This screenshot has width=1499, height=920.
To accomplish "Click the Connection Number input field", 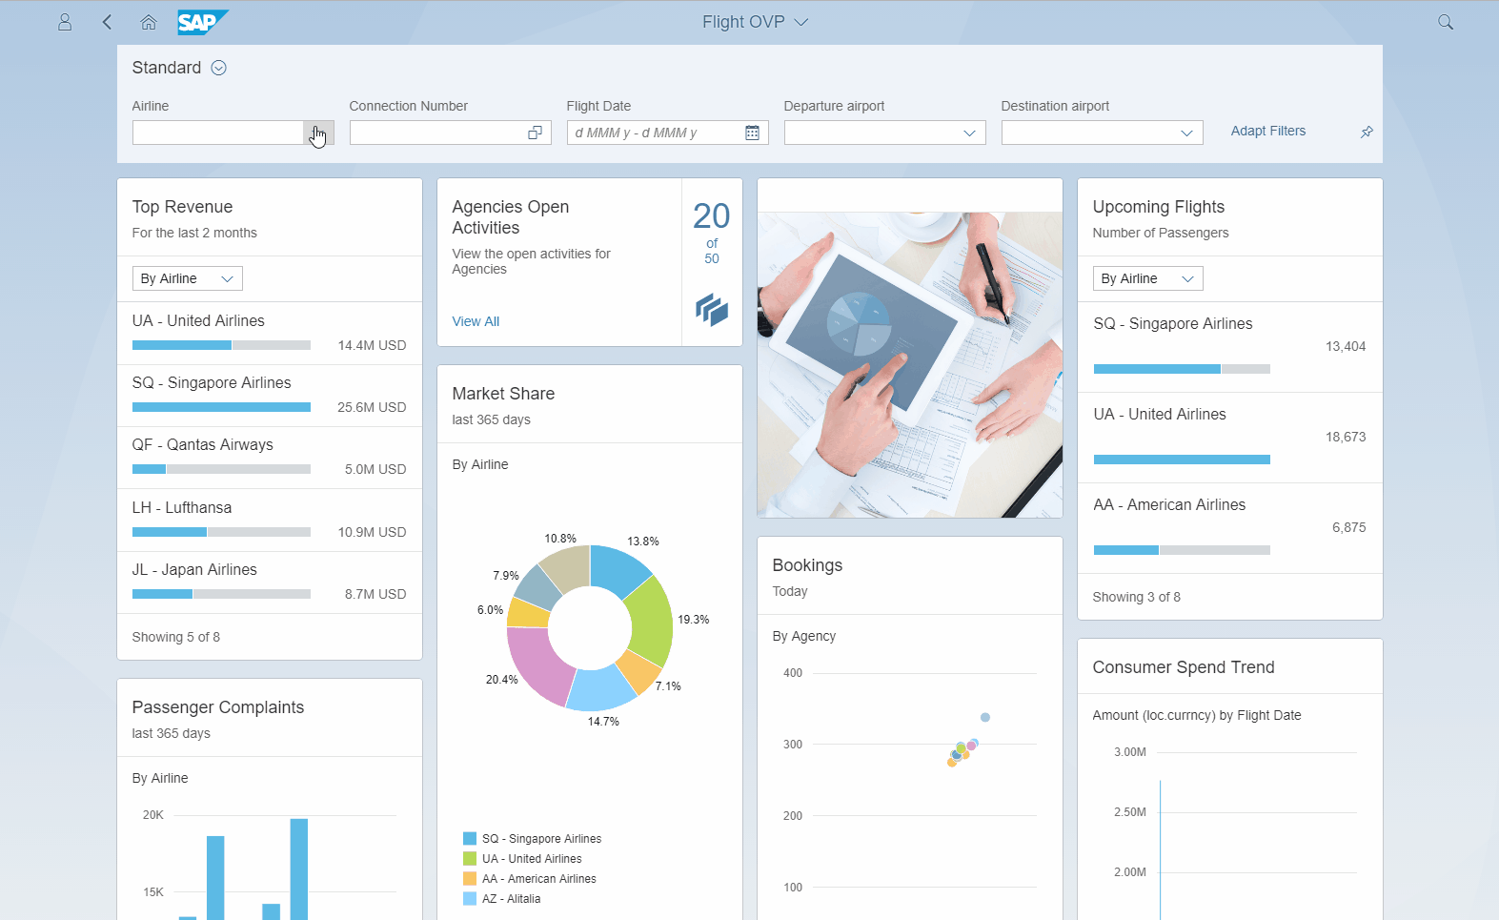I will [x=436, y=133].
